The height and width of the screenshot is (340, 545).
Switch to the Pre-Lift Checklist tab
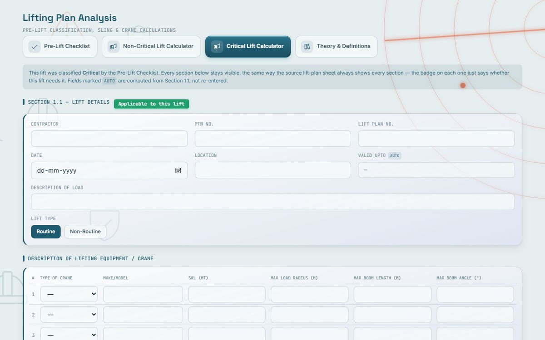[60, 47]
